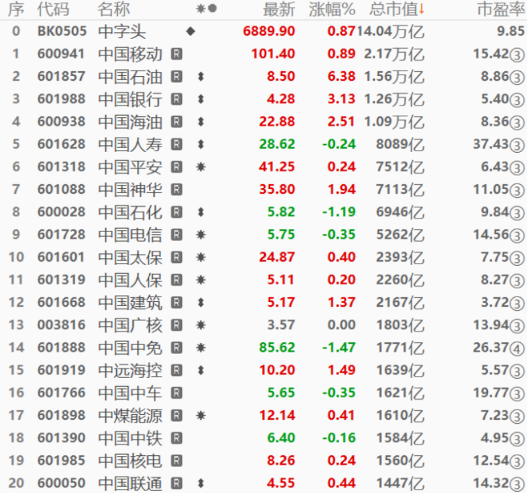
Task: Open stock 中国电信
Action: pyautogui.click(x=131, y=235)
